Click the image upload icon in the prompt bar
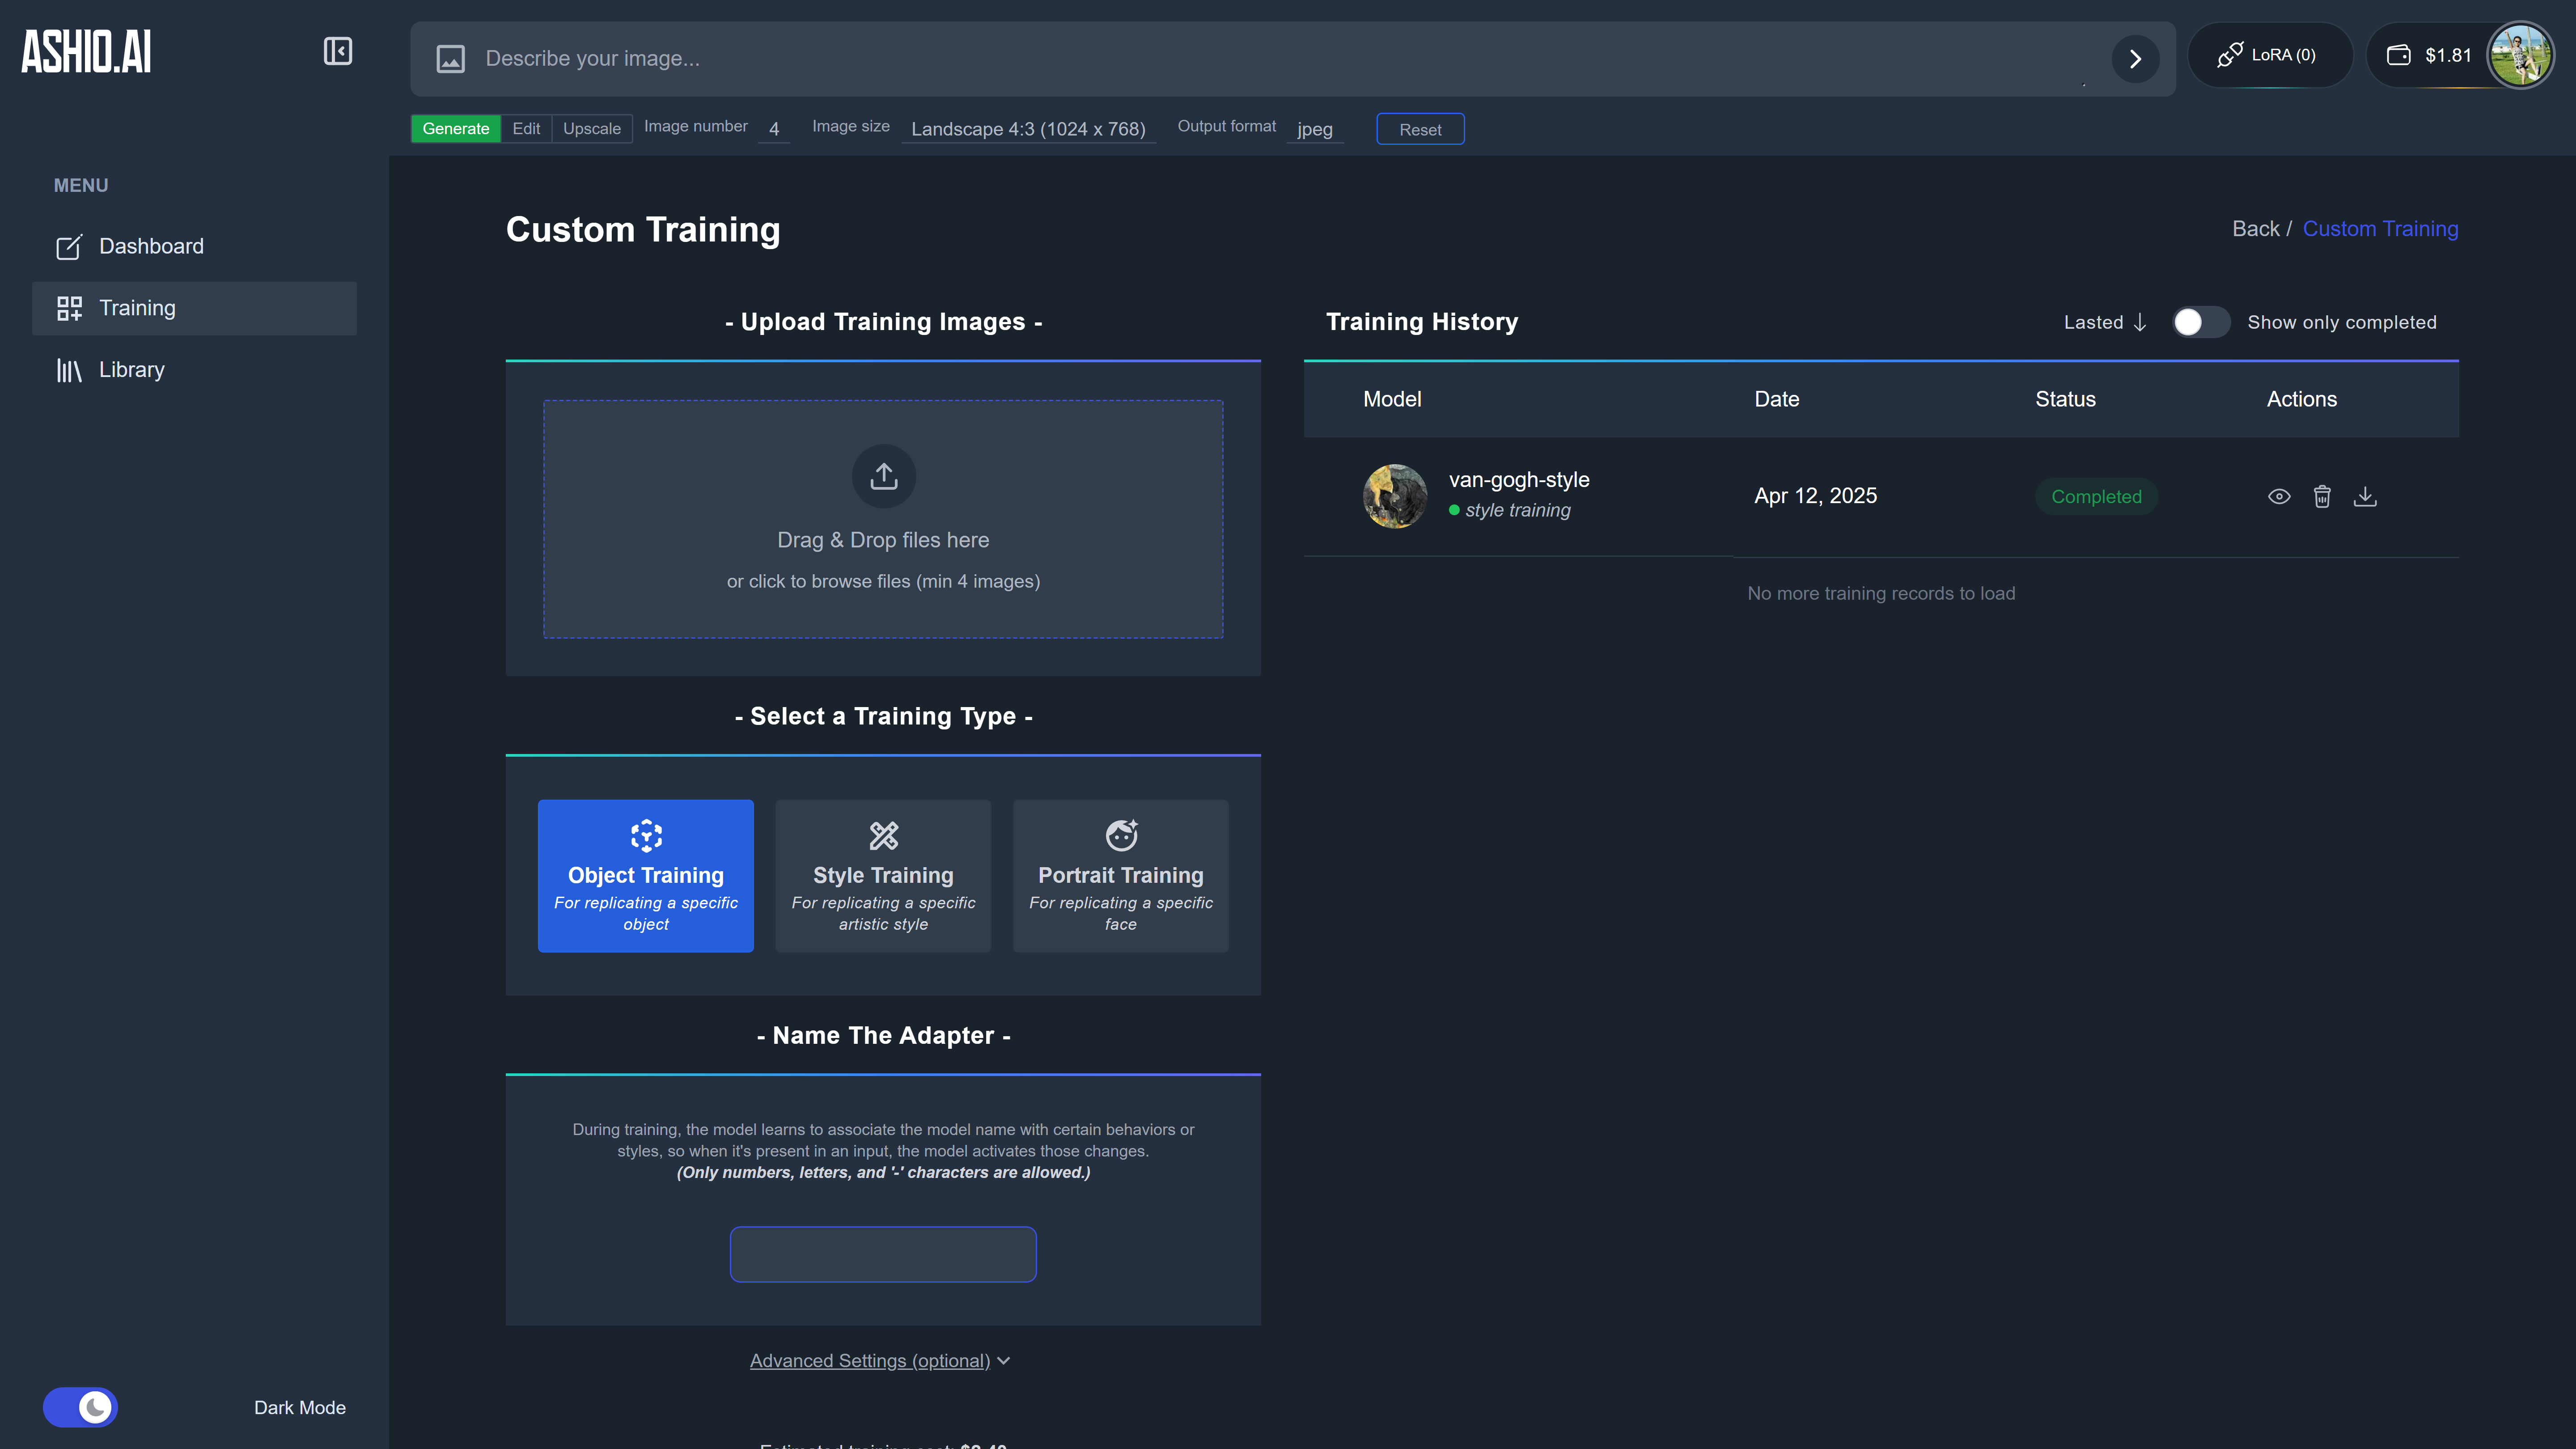 pyautogui.click(x=450, y=59)
